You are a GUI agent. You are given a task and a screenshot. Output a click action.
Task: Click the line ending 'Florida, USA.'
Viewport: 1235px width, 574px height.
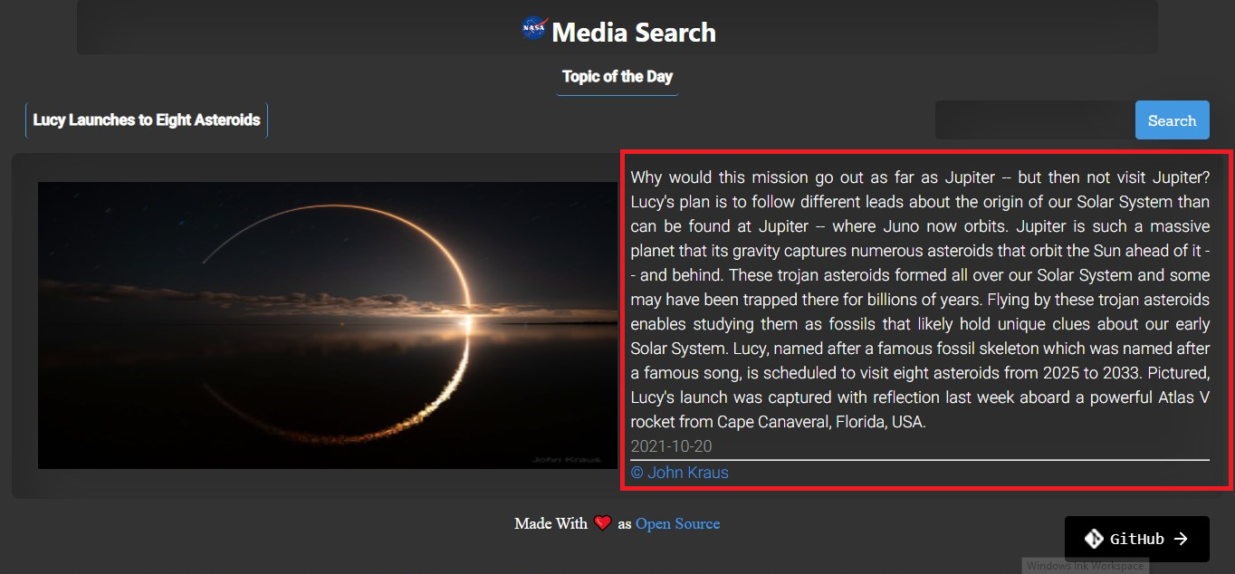(x=779, y=422)
